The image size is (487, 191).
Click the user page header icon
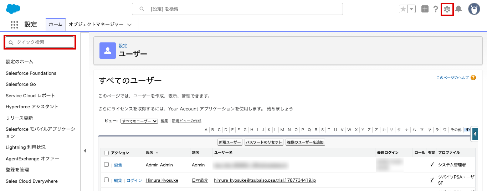[108, 51]
